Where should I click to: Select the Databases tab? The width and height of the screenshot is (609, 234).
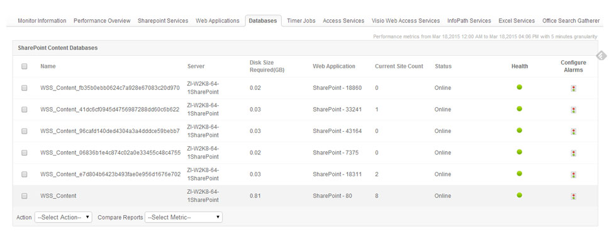point(263,21)
